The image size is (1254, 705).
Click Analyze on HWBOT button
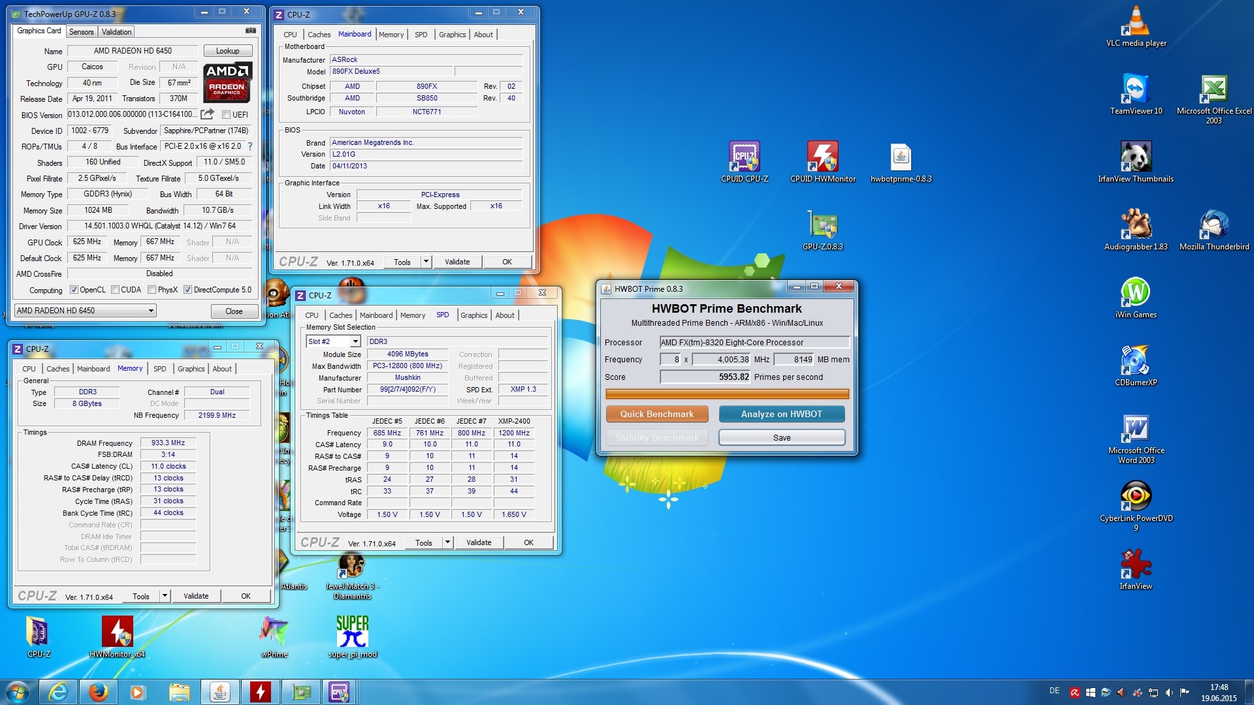pyautogui.click(x=782, y=414)
